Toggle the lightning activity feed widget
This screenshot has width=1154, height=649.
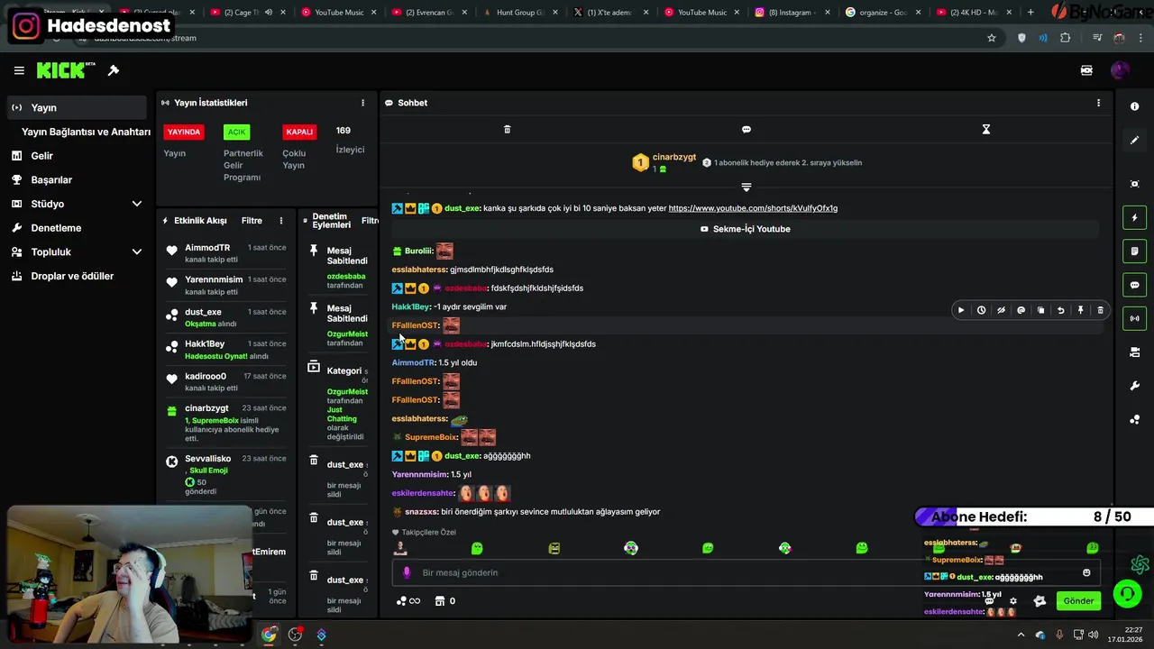tap(1134, 217)
